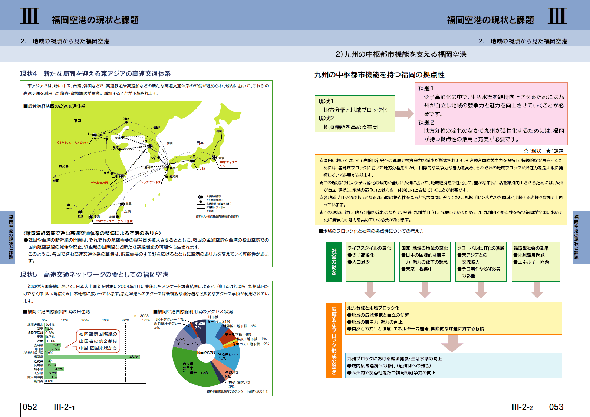The width and height of the screenshot is (590, 417).
Task: Click the 桂林 city label on the map
Action: click(69, 209)
